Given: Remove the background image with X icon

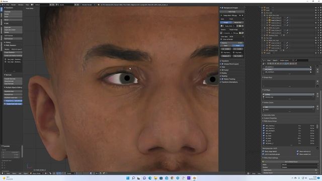Looking at the screenshot, I should [x=243, y=16].
